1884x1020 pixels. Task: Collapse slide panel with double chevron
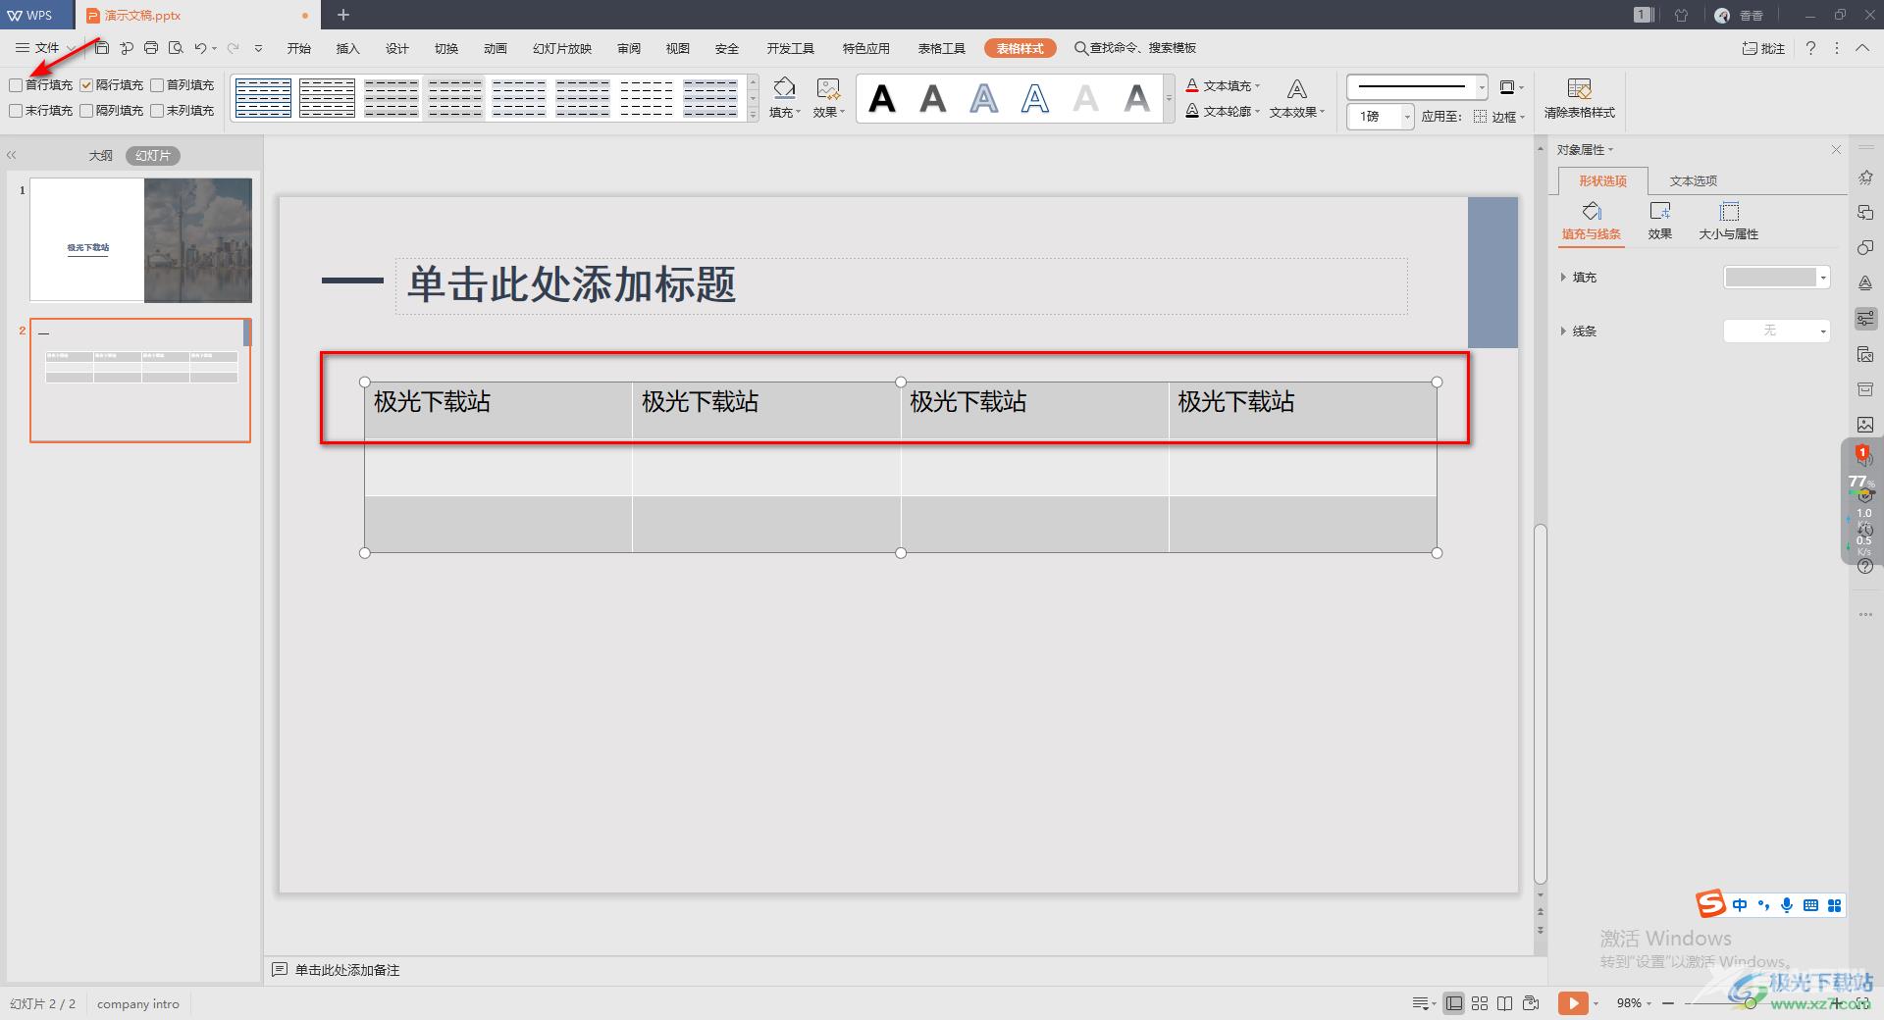click(x=12, y=155)
